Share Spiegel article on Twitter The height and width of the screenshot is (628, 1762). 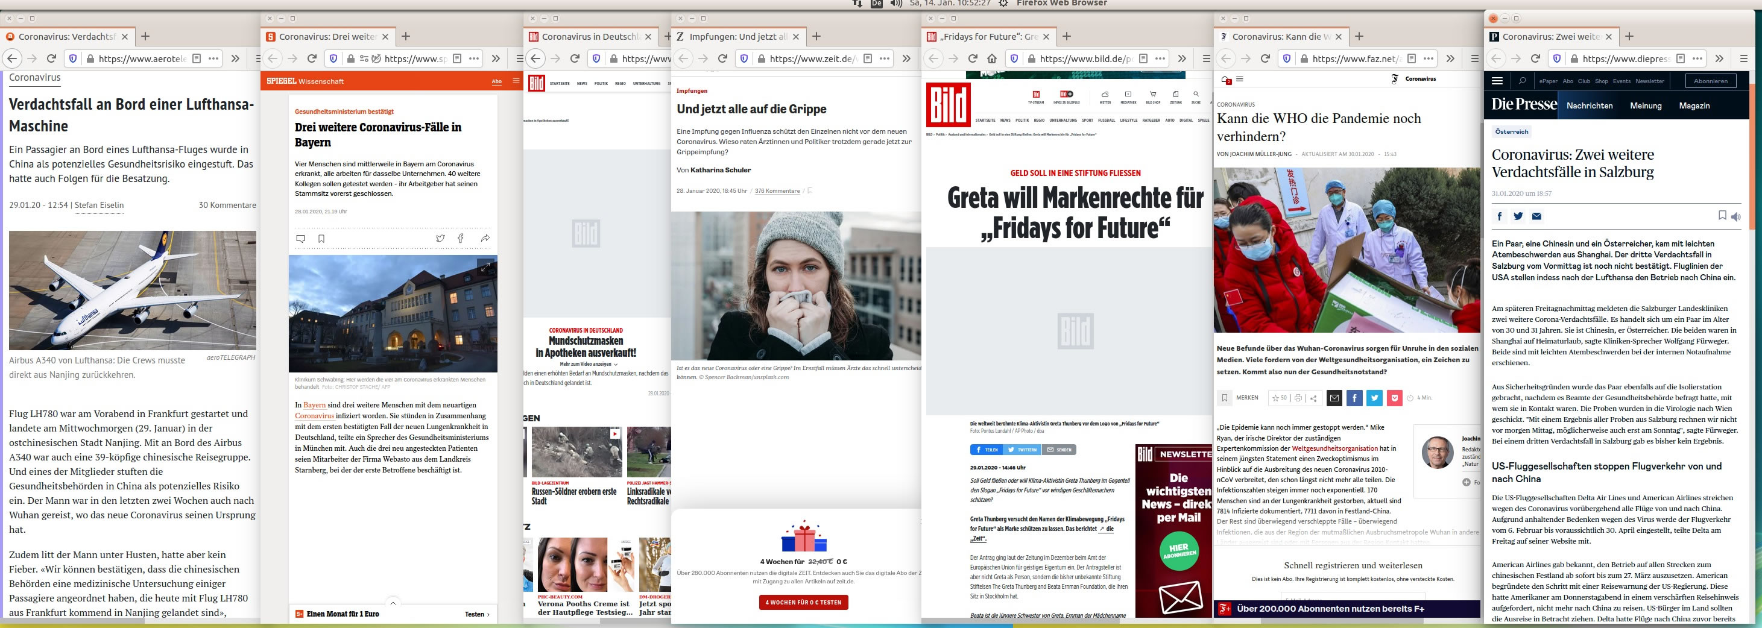point(440,239)
